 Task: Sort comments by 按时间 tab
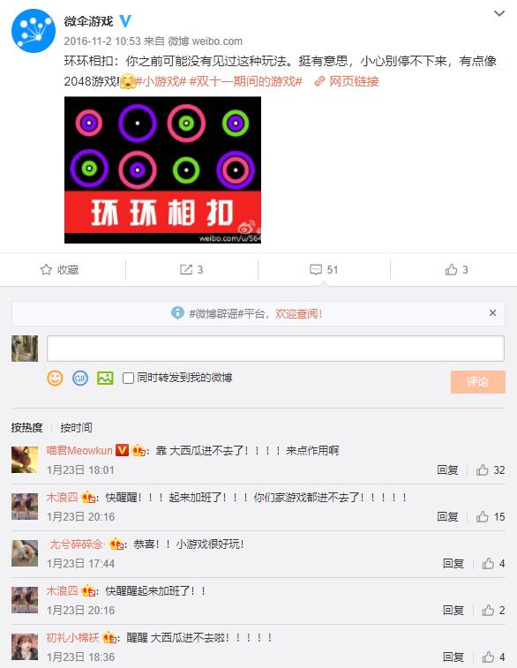(76, 427)
